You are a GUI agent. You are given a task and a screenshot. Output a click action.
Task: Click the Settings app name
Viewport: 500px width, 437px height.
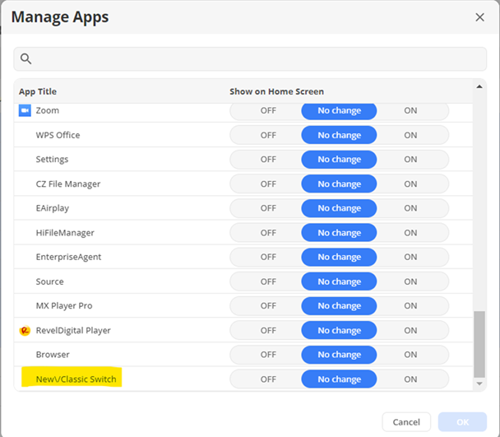(52, 160)
